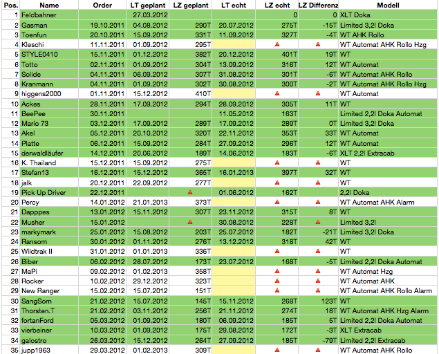This screenshot has height=354, width=439.
Task: Click red triangle in Musher LZ Differenz cell
Action: (x=318, y=222)
